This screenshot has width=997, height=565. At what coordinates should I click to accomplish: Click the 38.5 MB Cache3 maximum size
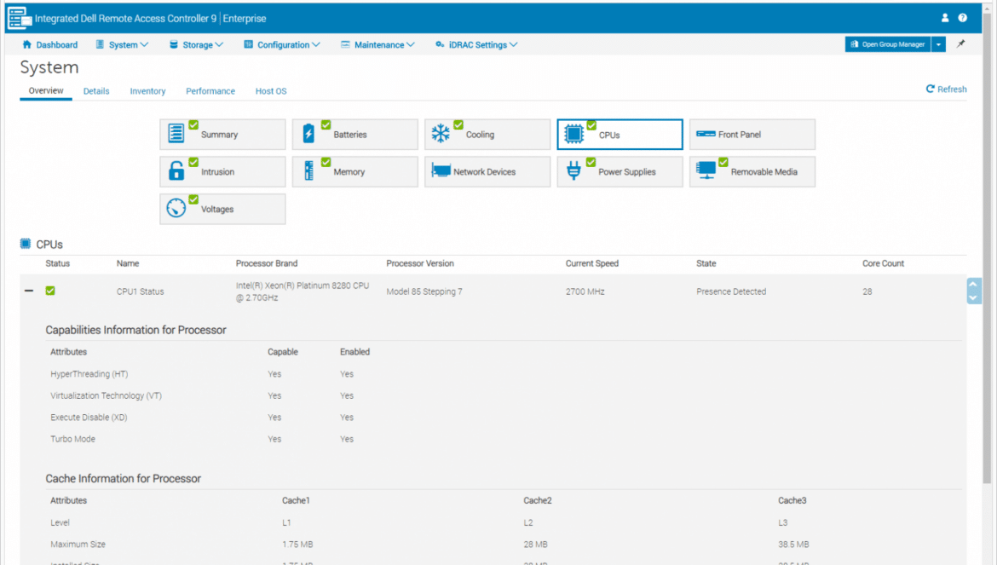tap(793, 544)
